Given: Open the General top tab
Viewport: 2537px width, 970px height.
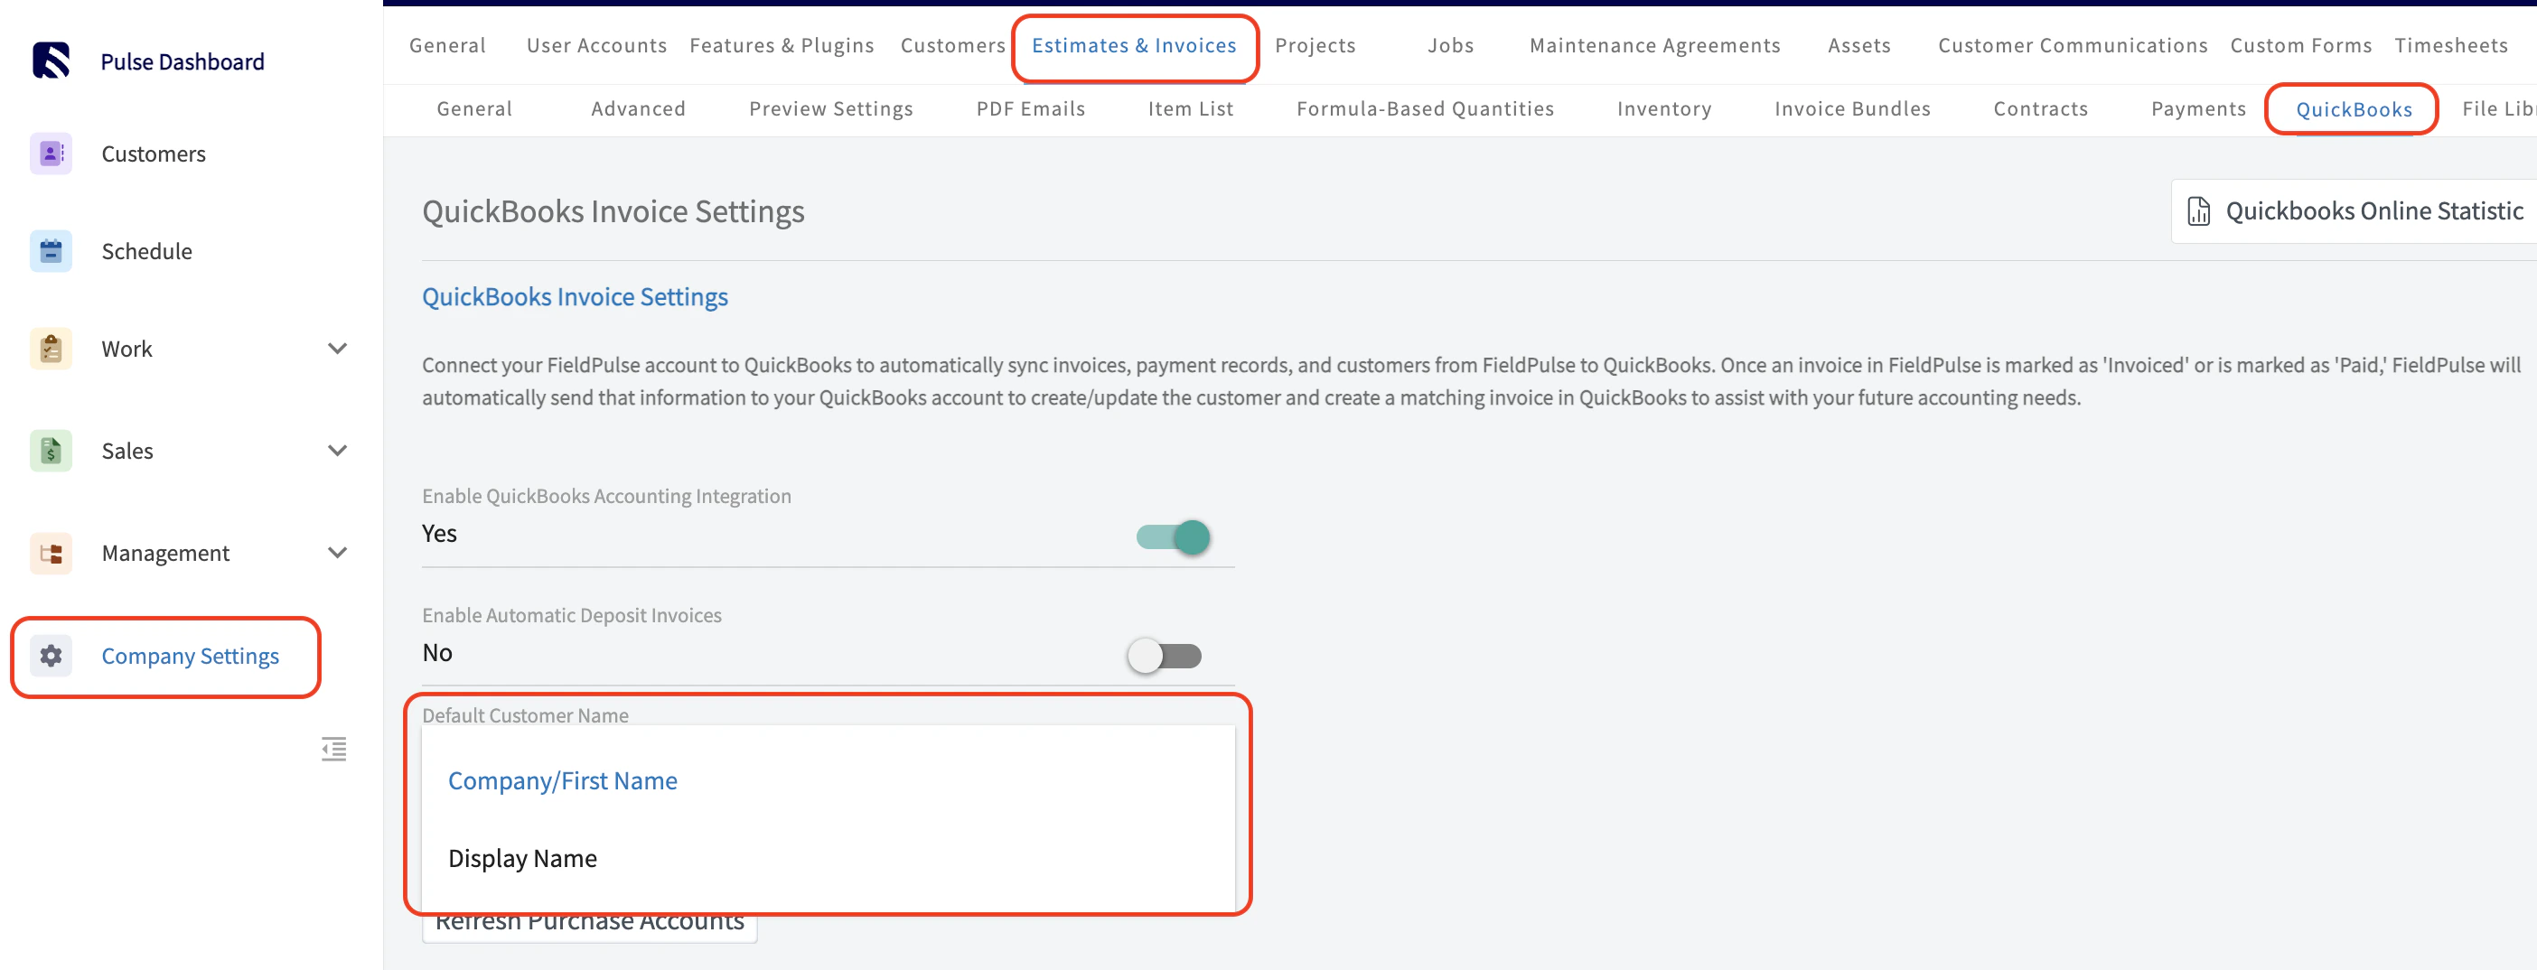Looking at the screenshot, I should [x=448, y=45].
